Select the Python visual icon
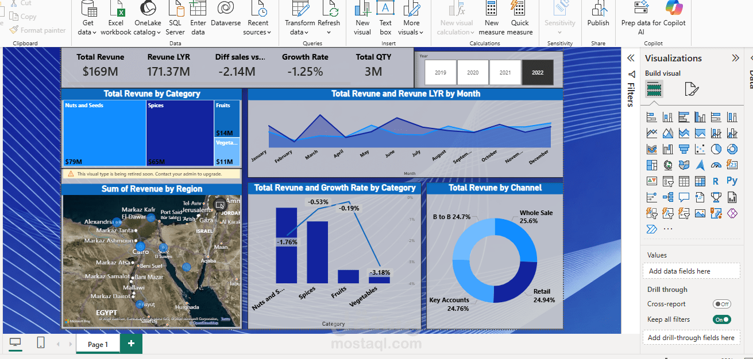The height and width of the screenshot is (359, 753). click(731, 180)
